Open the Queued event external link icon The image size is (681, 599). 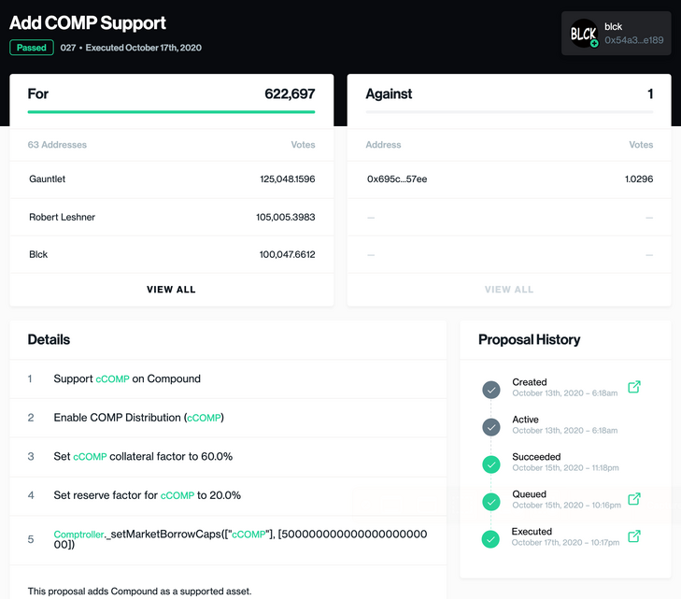click(634, 499)
